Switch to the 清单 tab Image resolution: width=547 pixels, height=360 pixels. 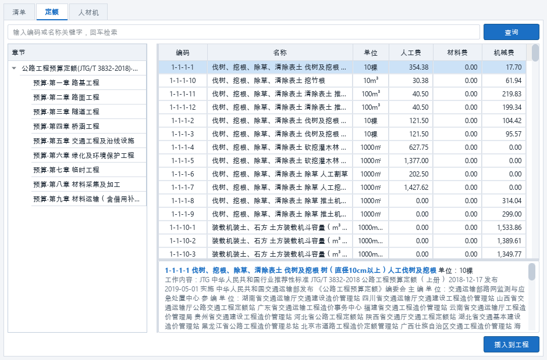(19, 12)
